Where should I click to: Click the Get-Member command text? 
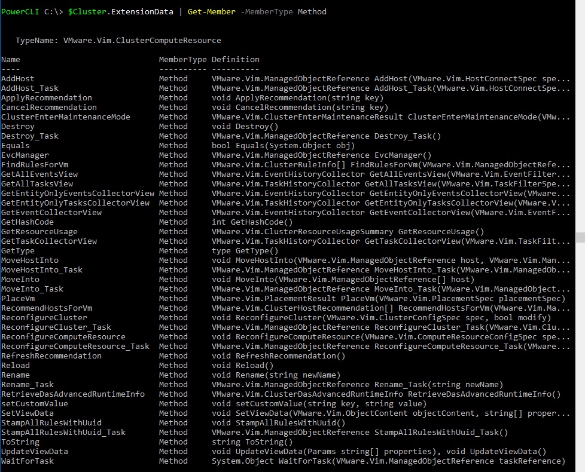(212, 11)
